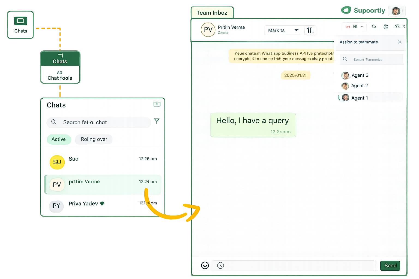Click the PV avatar in chat list

pyautogui.click(x=57, y=185)
